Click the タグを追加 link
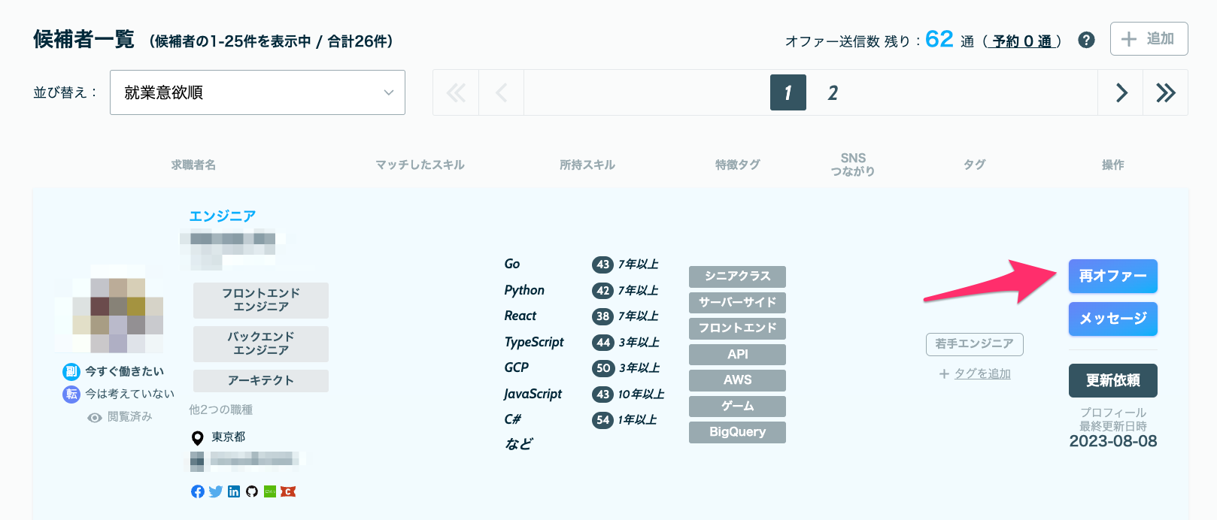The width and height of the screenshot is (1217, 520). point(982,373)
